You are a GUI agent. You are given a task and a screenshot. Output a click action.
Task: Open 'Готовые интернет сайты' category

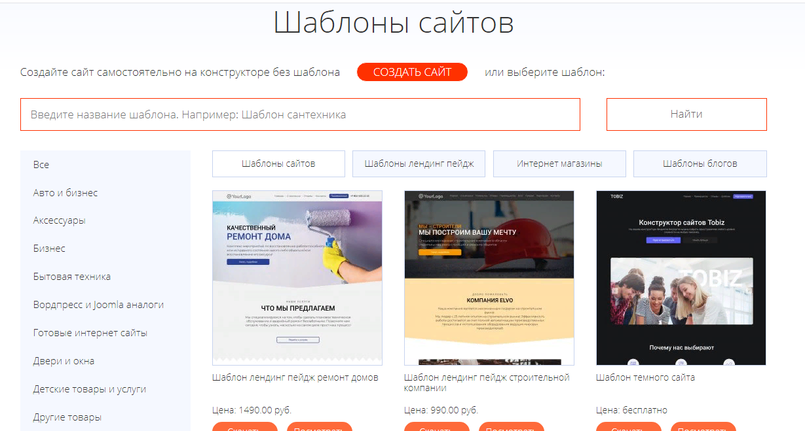90,333
